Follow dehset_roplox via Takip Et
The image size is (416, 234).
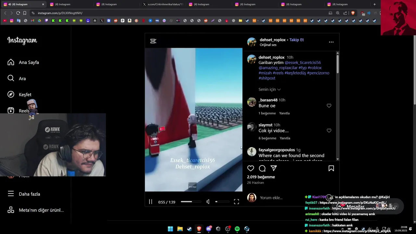tap(296, 40)
